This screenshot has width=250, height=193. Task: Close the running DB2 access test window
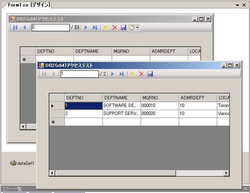[237, 65]
